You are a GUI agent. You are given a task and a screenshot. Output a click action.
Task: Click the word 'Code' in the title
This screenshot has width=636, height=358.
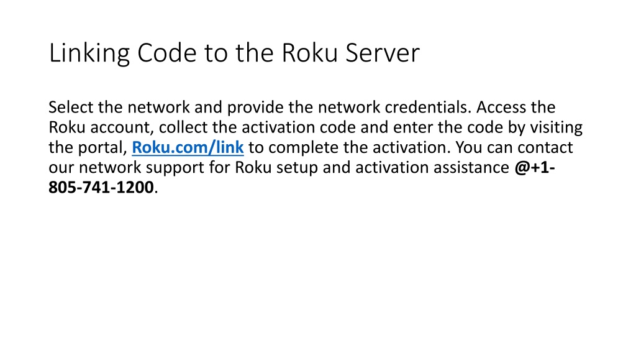(166, 53)
